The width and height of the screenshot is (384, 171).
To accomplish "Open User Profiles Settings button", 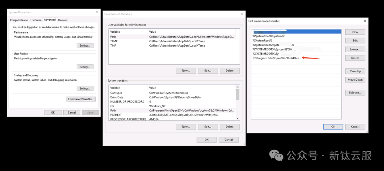I will point(85,67).
